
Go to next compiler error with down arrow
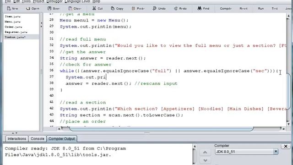[205, 160]
